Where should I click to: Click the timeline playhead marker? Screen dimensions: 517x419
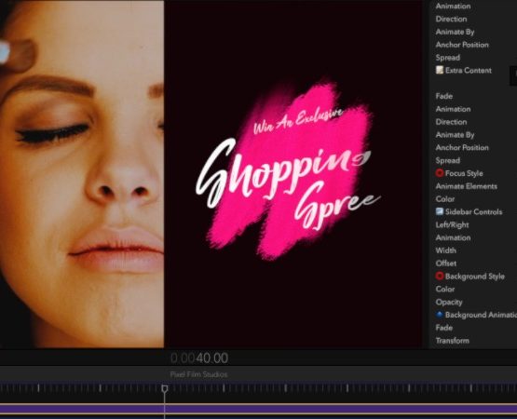pyautogui.click(x=165, y=389)
